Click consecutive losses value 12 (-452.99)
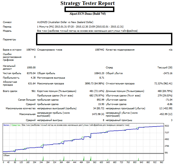 coord(166,108)
